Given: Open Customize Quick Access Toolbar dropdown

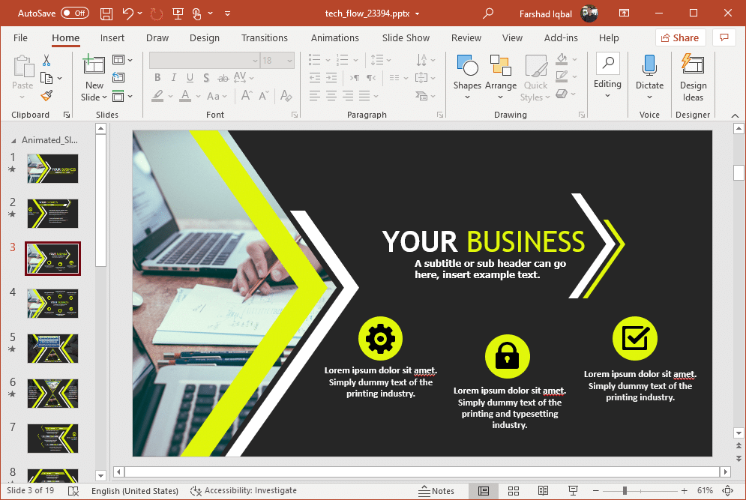Looking at the screenshot, I should coord(227,13).
